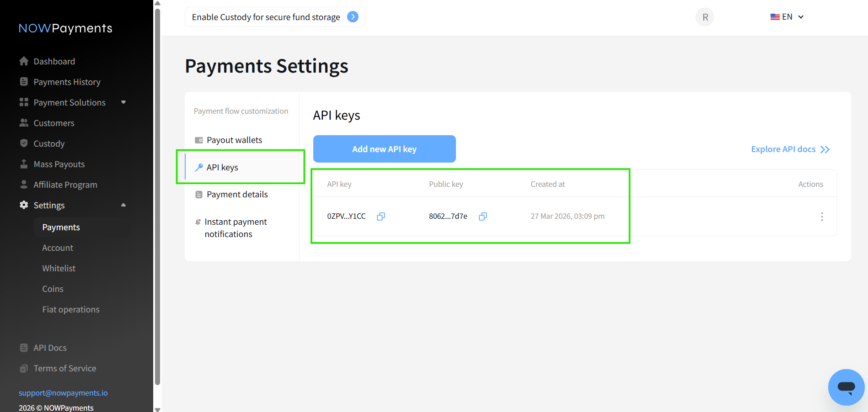Image resolution: width=868 pixels, height=412 pixels.
Task: Click the arrow on the Enable Custody banner
Action: tap(353, 17)
